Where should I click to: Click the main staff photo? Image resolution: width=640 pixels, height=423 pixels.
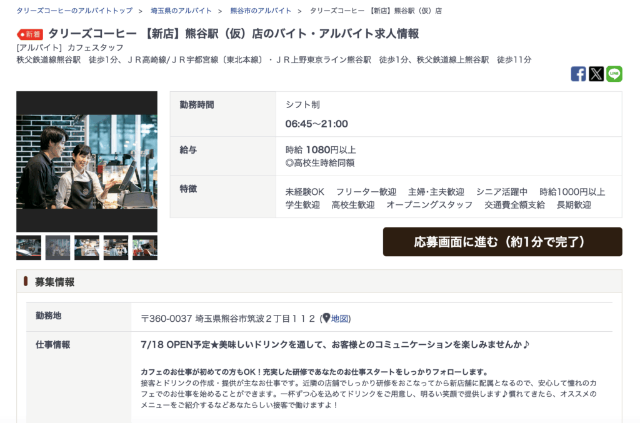click(x=87, y=162)
